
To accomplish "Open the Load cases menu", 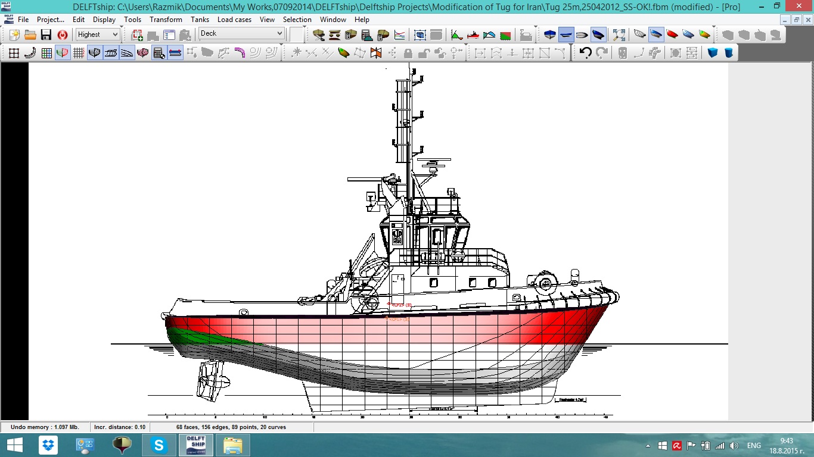I will (x=234, y=20).
